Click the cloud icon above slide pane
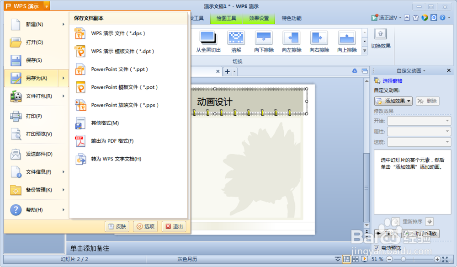Image resolution: width=457 pixels, height=267 pixels. tap(355, 71)
